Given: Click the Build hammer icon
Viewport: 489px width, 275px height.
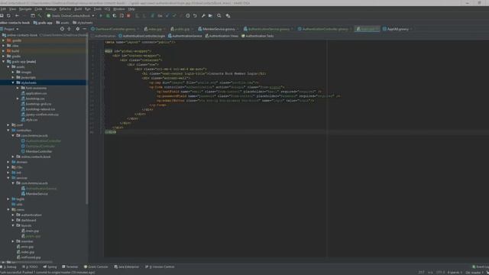Looking at the screenshot, I should [40, 15].
